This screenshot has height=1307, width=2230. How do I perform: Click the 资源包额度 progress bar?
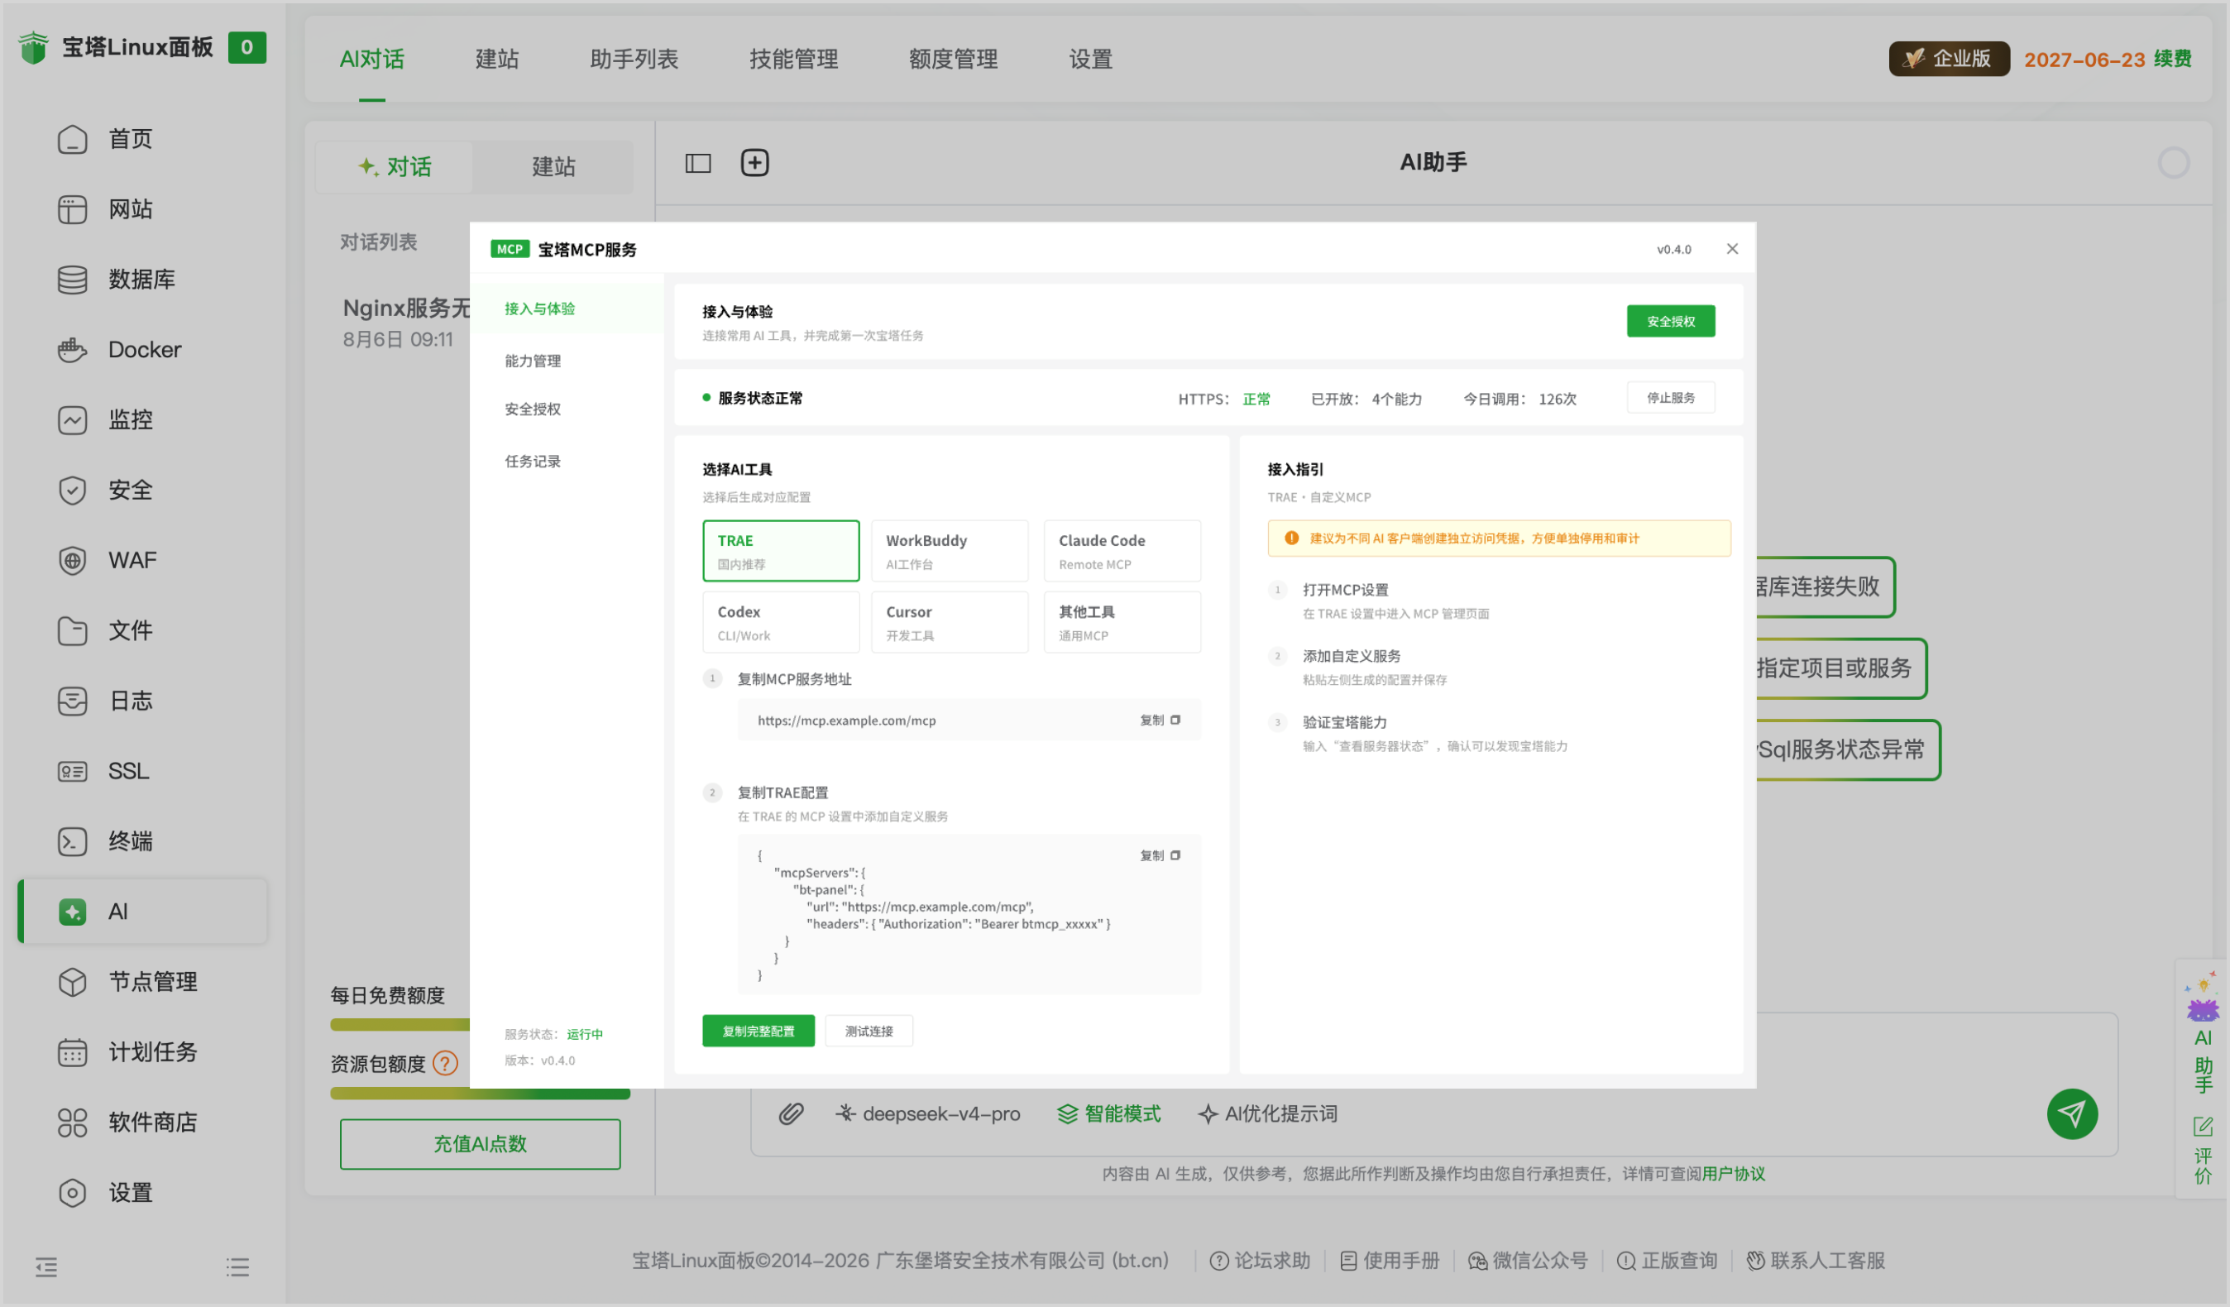click(x=481, y=1094)
